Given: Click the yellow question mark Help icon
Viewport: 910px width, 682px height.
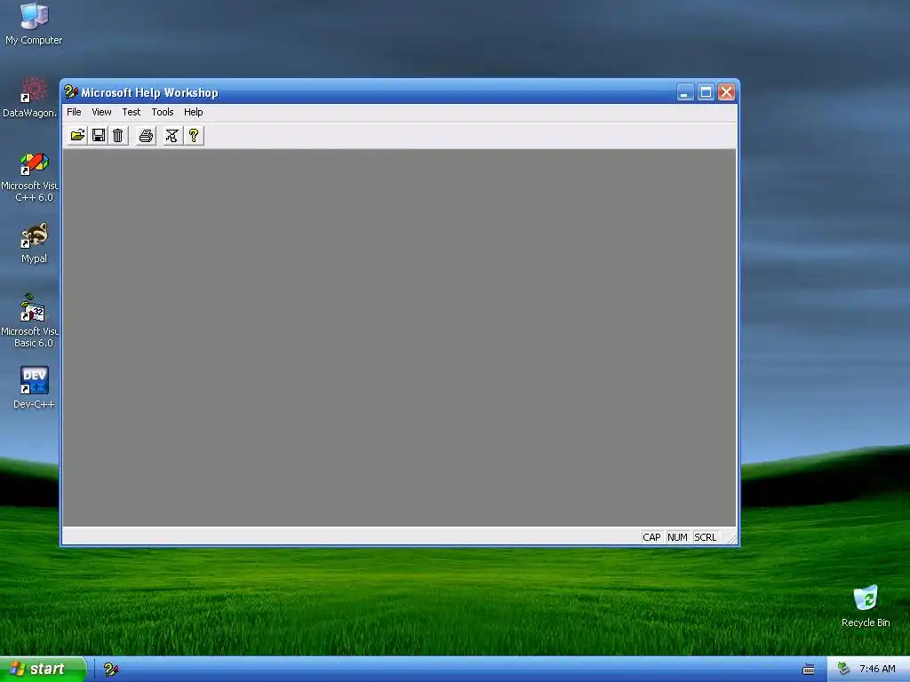Looking at the screenshot, I should coord(194,136).
